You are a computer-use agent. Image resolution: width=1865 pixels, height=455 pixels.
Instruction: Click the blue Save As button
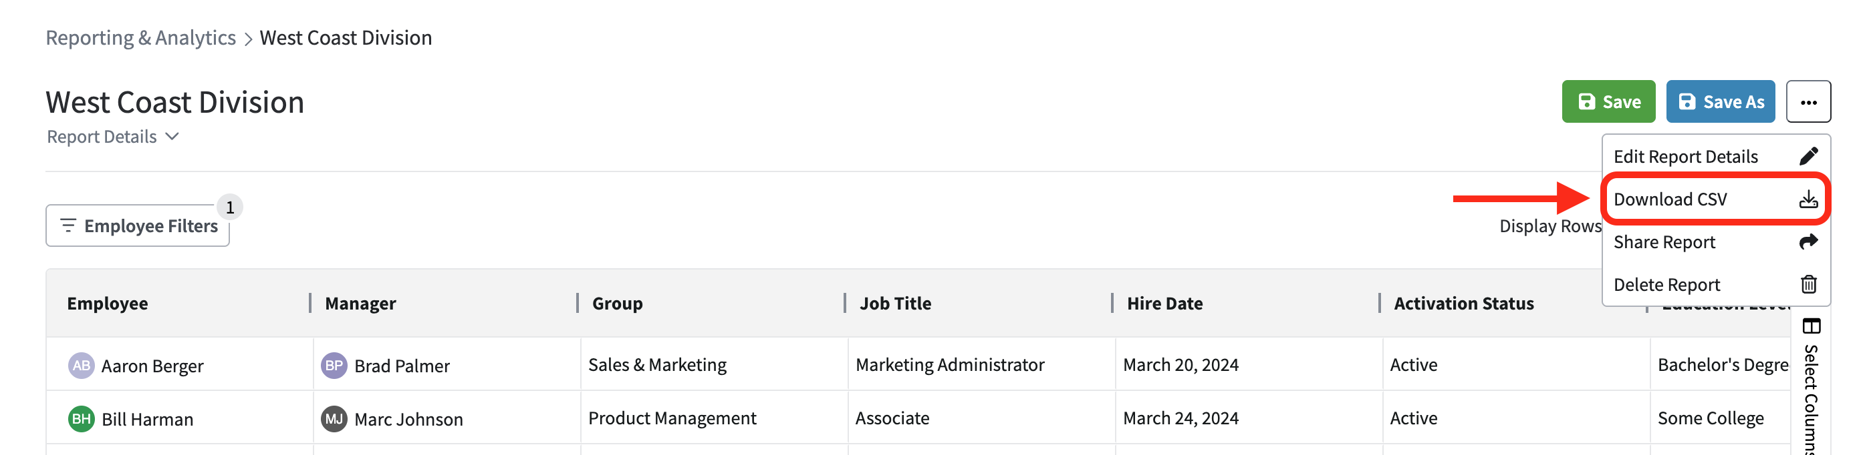pyautogui.click(x=1719, y=102)
